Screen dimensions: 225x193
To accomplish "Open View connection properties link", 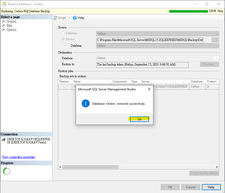I will click(x=18, y=157).
